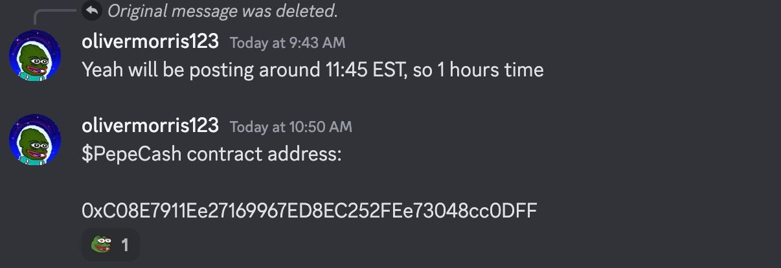Screen dimensions: 781x268
Task: Open the Pepe avatar on 10:50 AM message
Action: click(x=35, y=139)
